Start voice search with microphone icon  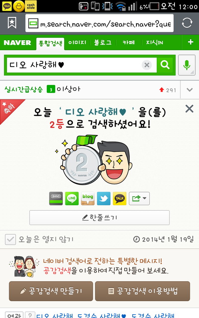click(x=187, y=65)
